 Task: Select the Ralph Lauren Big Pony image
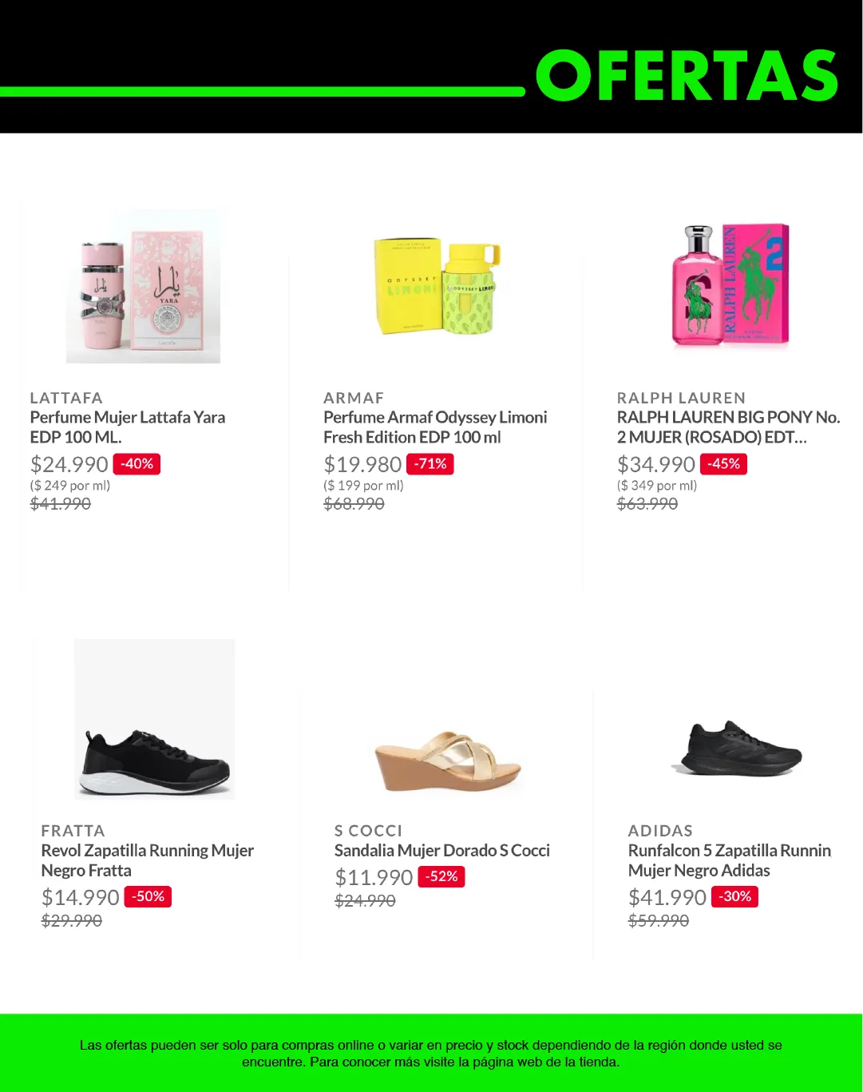click(730, 287)
